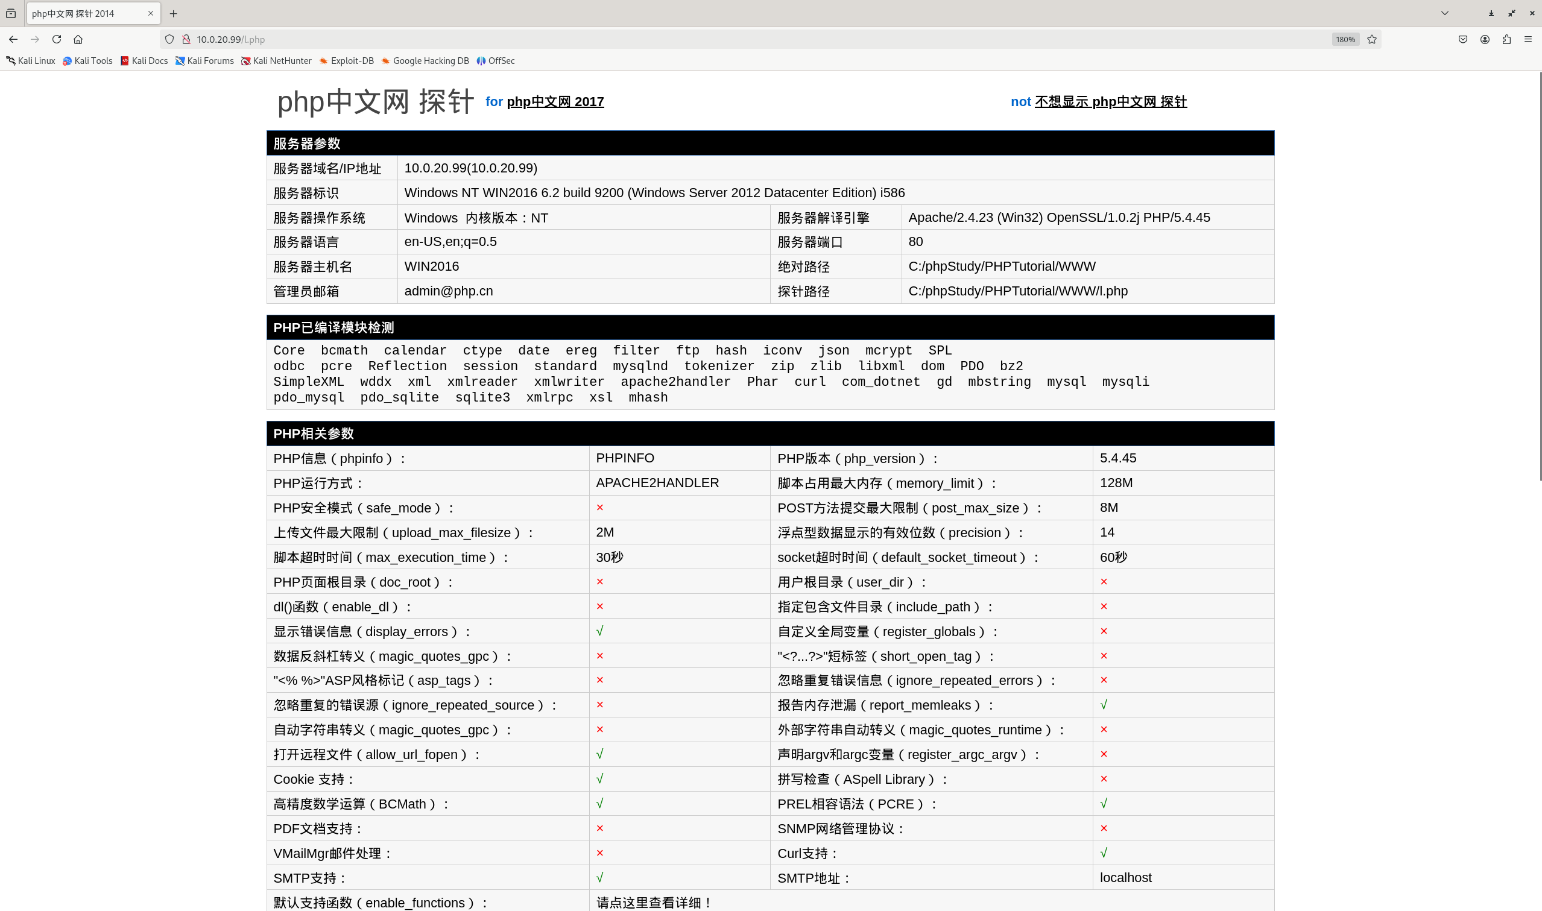1542x911 pixels.
Task: Go to the browser Home page
Action: (x=78, y=39)
